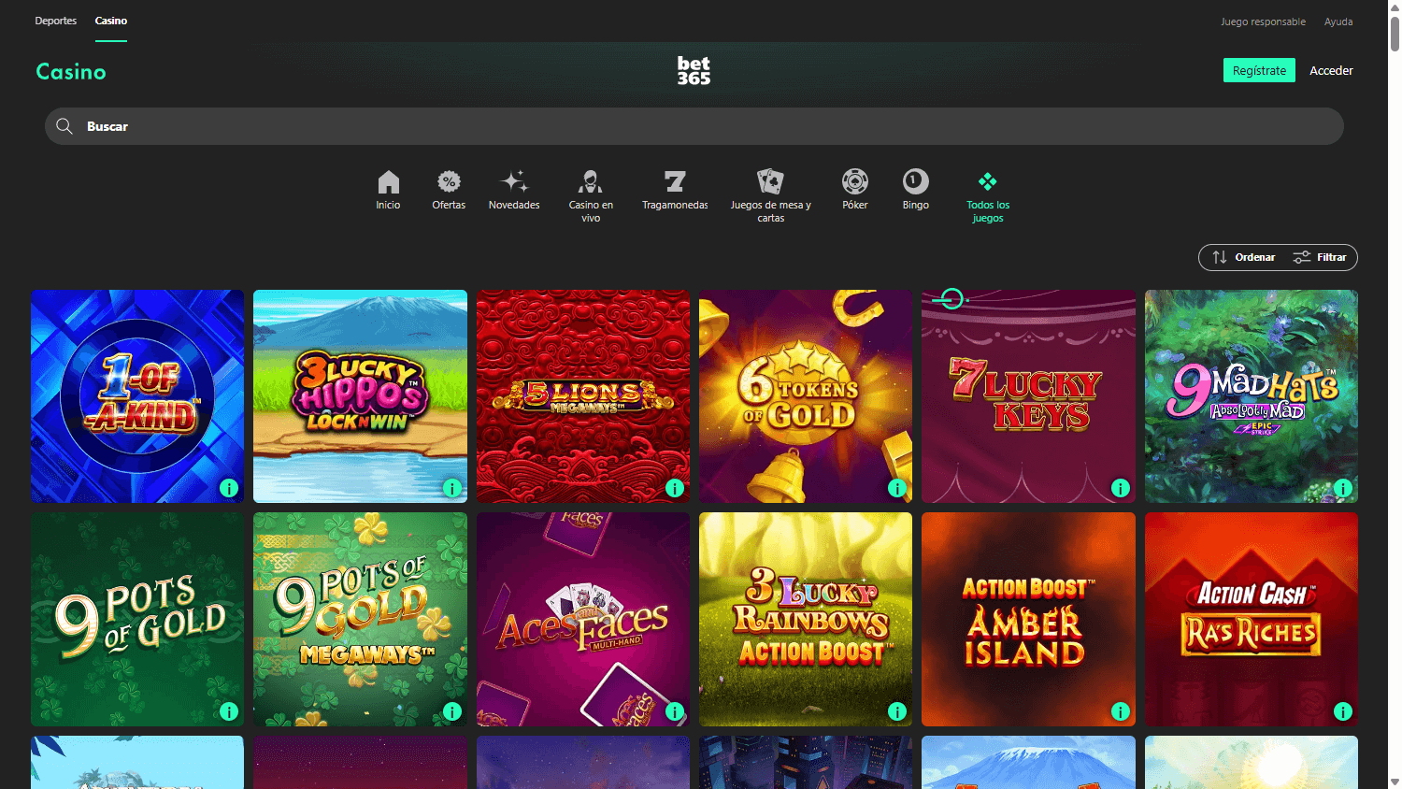The height and width of the screenshot is (789, 1402).
Task: Open the search magnifier in the Buscar bar
Action: tap(64, 125)
